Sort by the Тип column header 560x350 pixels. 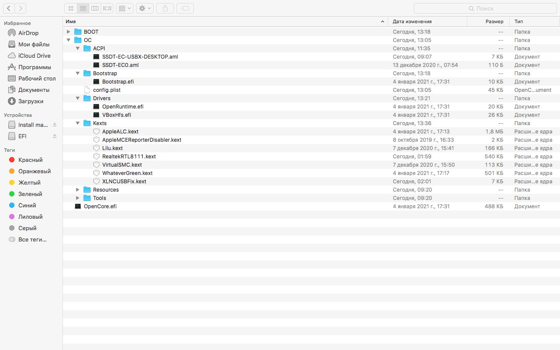(534, 21)
